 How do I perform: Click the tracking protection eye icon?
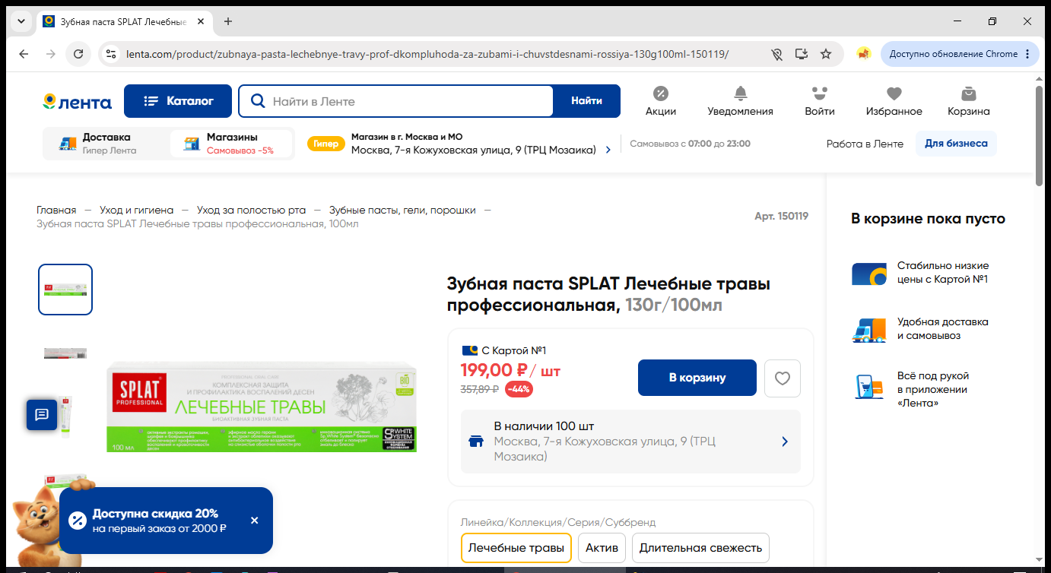coord(776,54)
